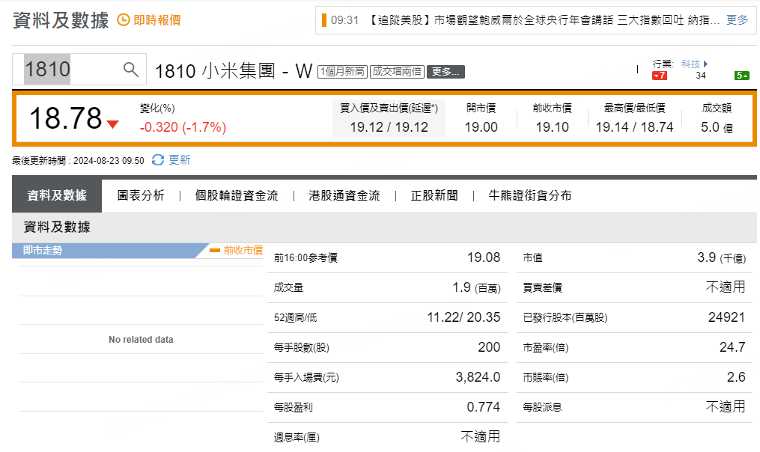760x452 pixels.
Task: Click the 成交增兩倍 tag
Action: (x=397, y=72)
